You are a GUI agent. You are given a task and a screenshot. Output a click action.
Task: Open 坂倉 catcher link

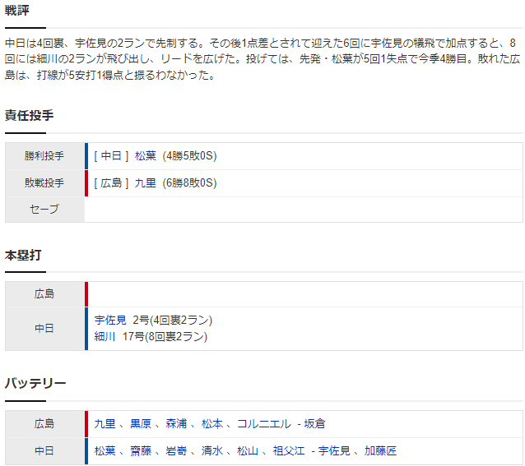tap(314, 423)
